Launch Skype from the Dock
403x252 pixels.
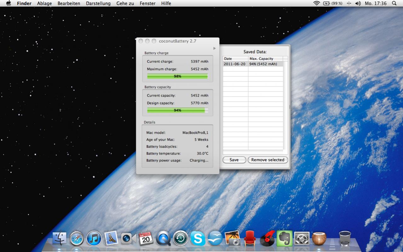(198, 238)
